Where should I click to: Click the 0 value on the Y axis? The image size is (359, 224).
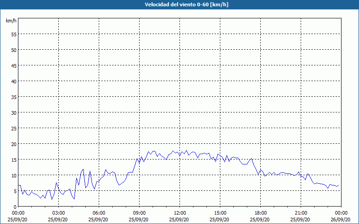(15, 207)
